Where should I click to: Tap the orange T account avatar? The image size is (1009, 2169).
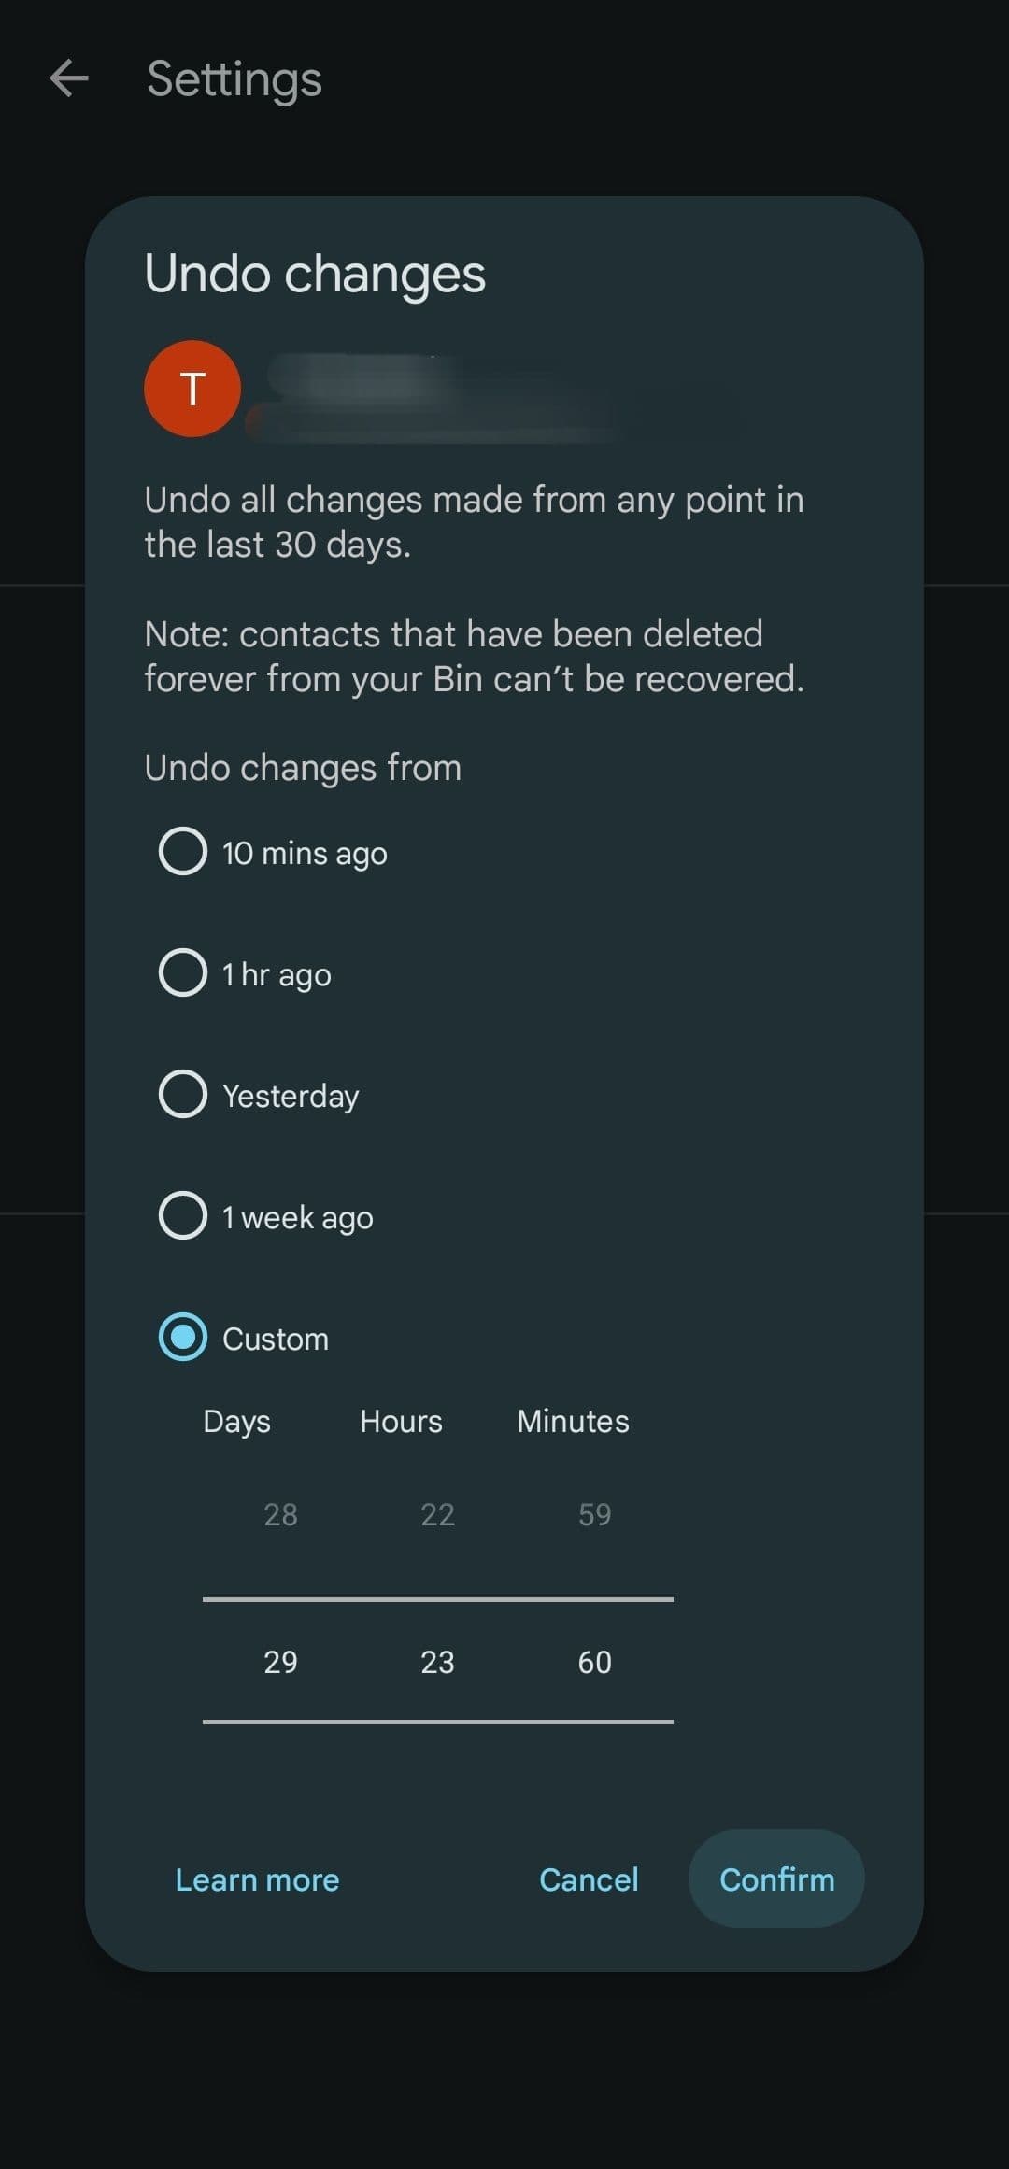(192, 389)
